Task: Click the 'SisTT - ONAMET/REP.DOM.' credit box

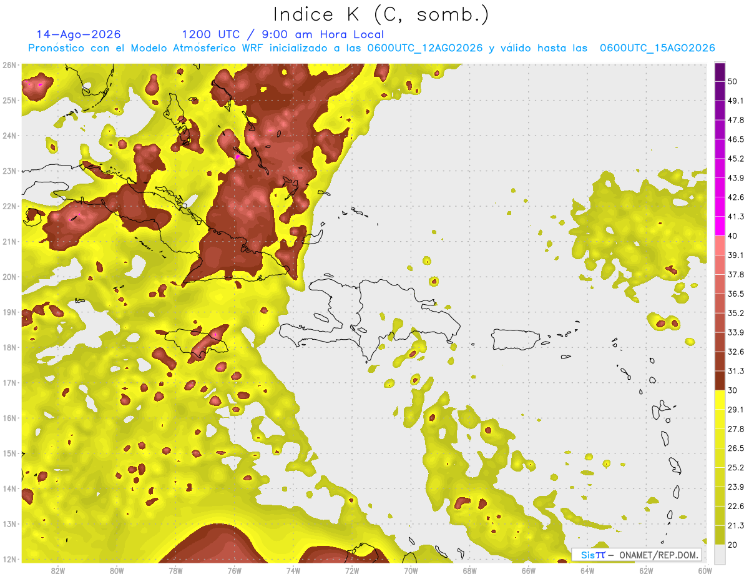Action: pos(637,555)
